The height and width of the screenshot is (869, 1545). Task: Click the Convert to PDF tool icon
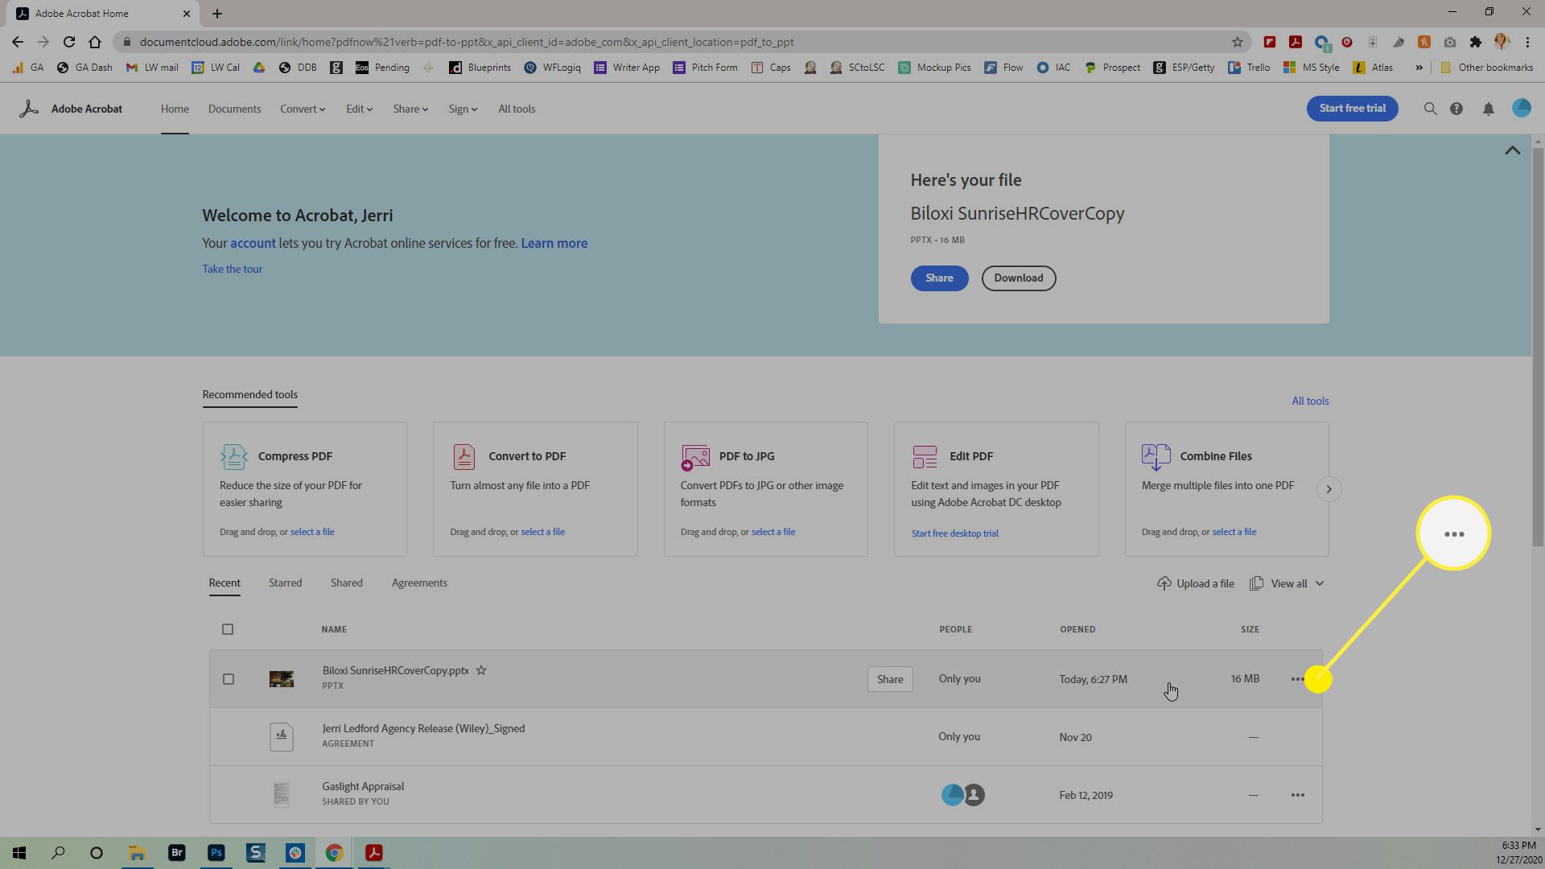(463, 456)
